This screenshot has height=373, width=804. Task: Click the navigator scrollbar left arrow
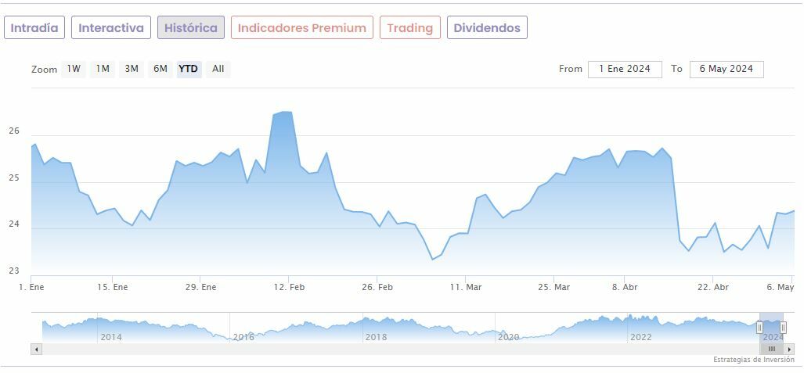click(x=36, y=349)
